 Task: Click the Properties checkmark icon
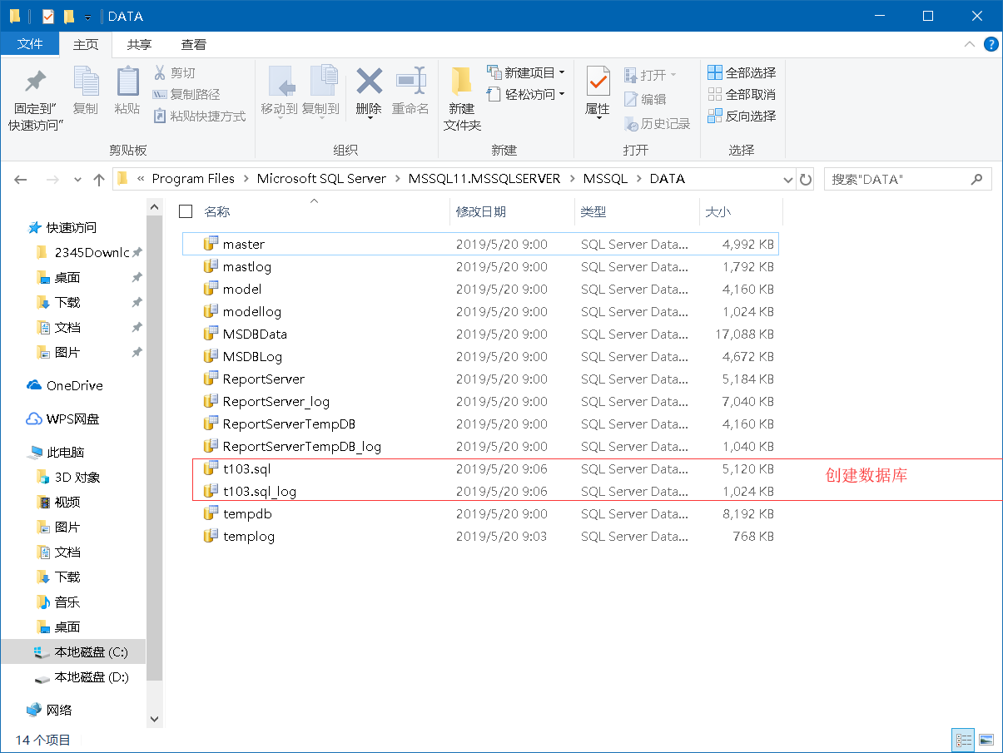598,82
